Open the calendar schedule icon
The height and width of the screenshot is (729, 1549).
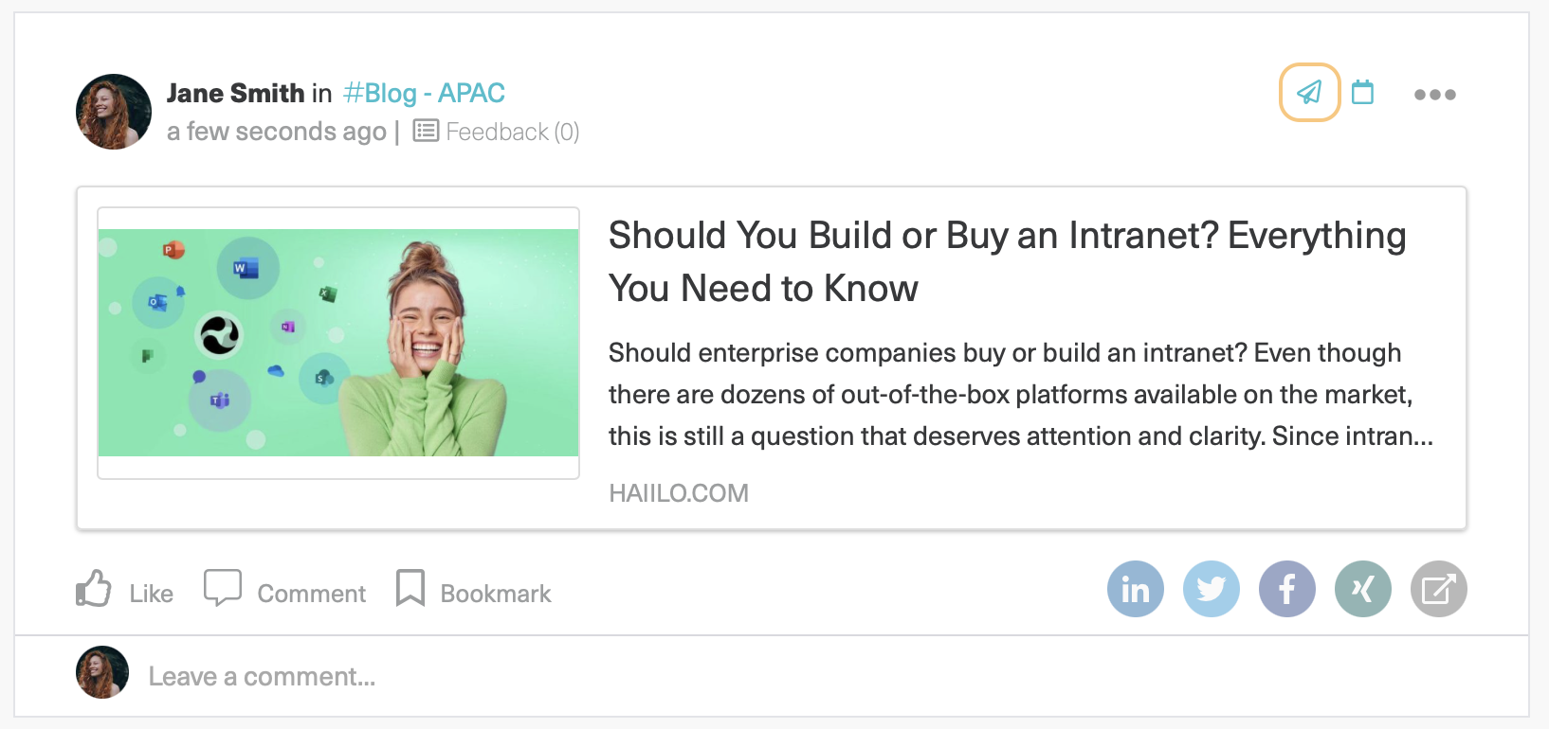point(1362,92)
